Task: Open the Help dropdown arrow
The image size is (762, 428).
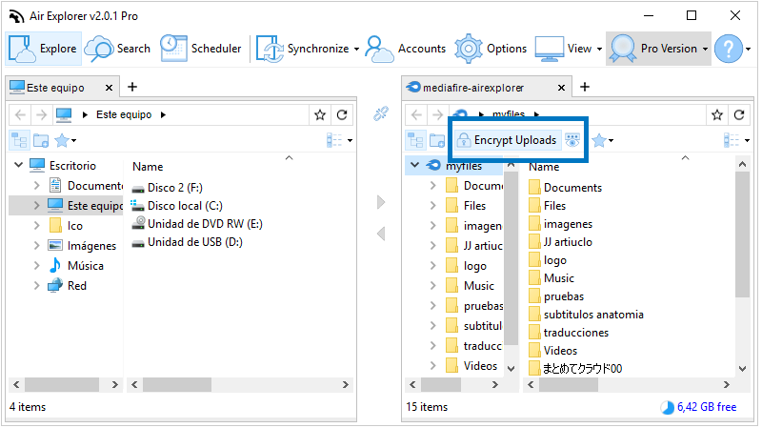Action: tap(749, 50)
